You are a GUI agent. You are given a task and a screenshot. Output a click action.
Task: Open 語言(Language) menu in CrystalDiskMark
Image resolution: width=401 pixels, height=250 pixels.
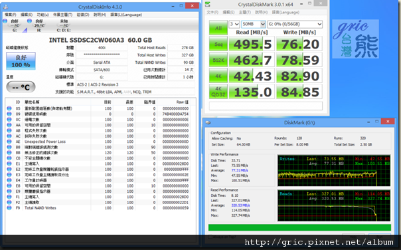pyautogui.click(x=285, y=12)
